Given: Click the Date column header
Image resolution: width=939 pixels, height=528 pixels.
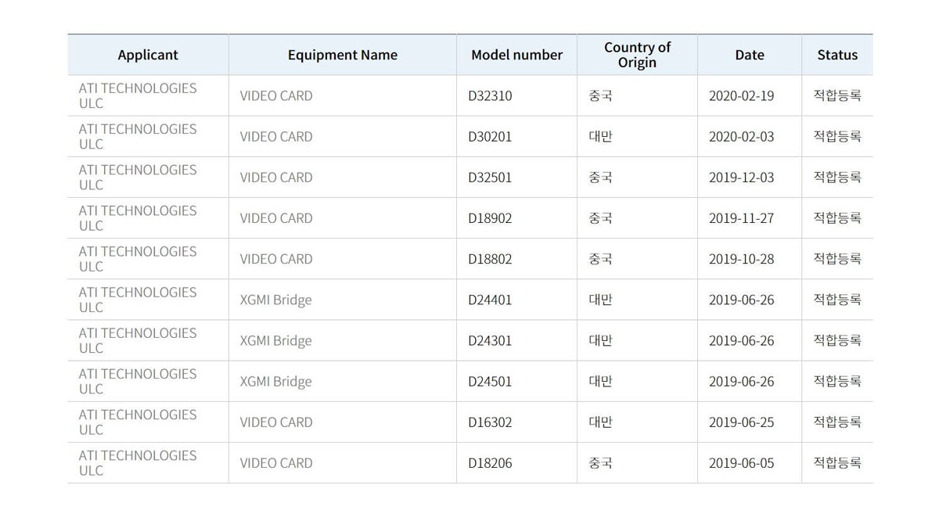Looking at the screenshot, I should [x=749, y=55].
